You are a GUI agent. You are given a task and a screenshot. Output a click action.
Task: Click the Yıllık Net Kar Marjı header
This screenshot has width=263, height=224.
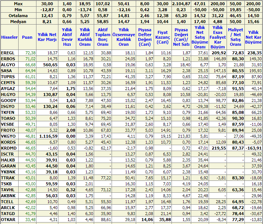click(47, 37)
